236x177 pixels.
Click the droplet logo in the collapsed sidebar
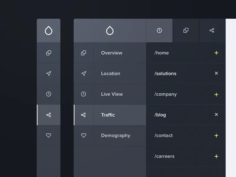(x=48, y=31)
